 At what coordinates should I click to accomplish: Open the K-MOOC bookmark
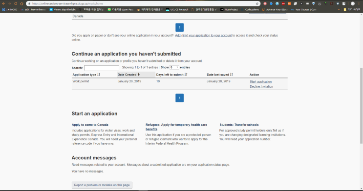(x=9, y=10)
